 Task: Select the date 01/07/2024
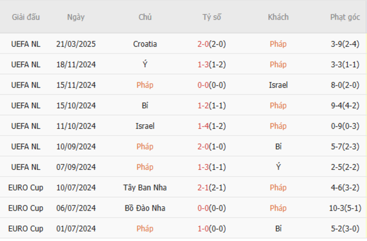(x=76, y=229)
